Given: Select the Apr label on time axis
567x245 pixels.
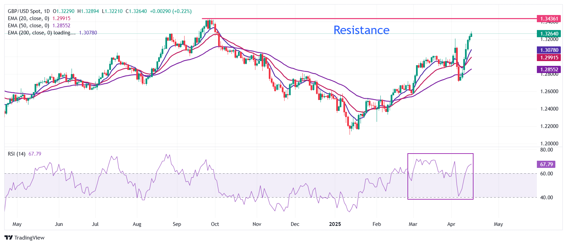Looking at the screenshot, I should pos(451,224).
